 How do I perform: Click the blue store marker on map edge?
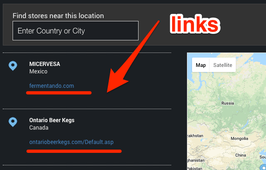click(x=263, y=166)
